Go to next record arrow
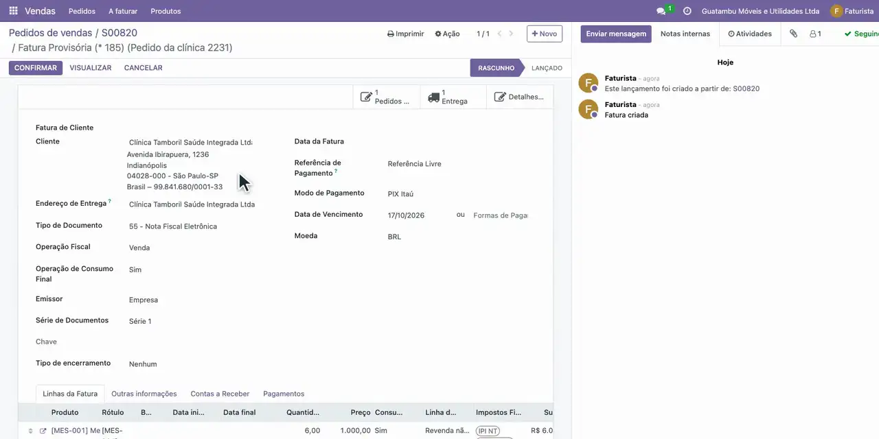Screen dimensions: 879x439 tap(511, 34)
